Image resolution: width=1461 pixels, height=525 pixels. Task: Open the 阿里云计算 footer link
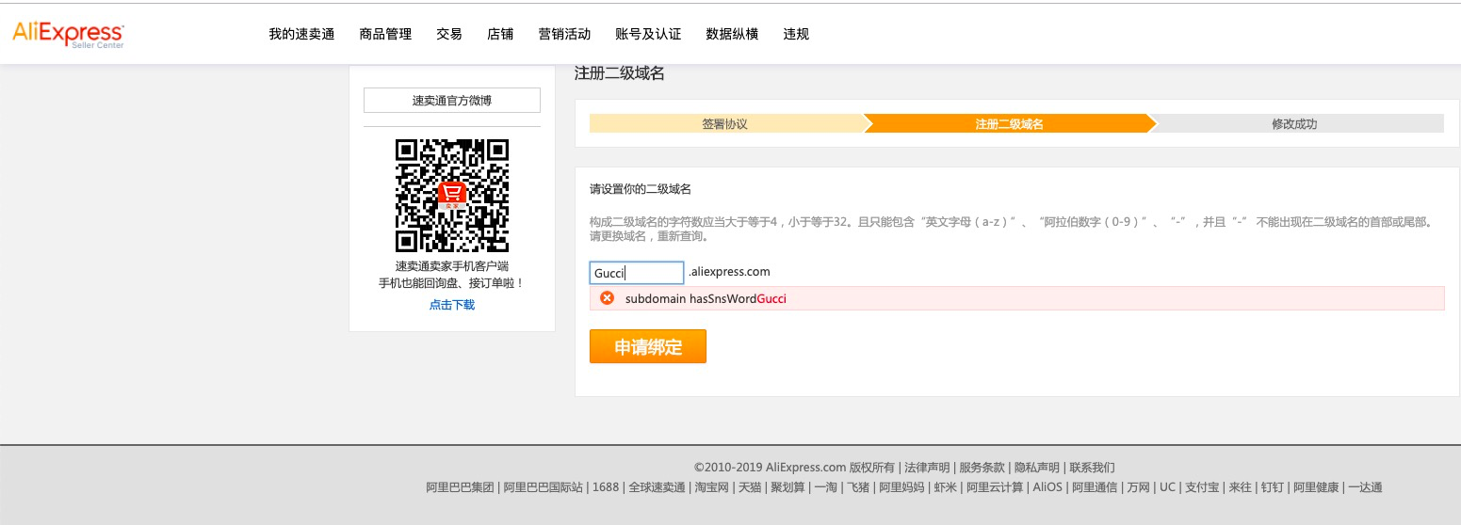(995, 487)
